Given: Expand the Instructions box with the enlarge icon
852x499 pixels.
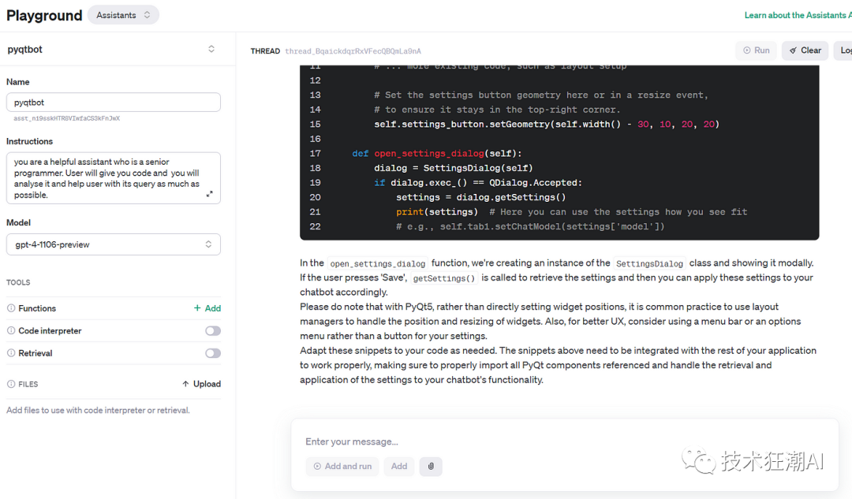Looking at the screenshot, I should (x=210, y=195).
